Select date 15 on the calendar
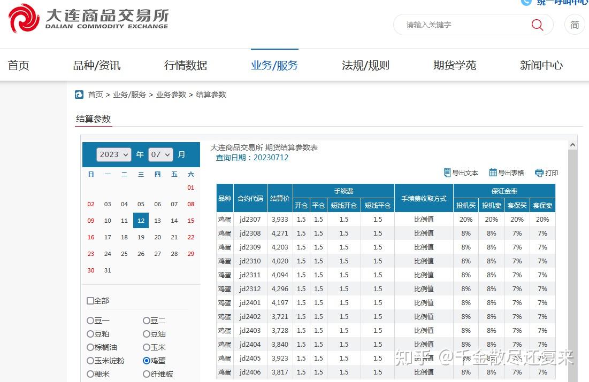The height and width of the screenshot is (382, 589). (190, 220)
